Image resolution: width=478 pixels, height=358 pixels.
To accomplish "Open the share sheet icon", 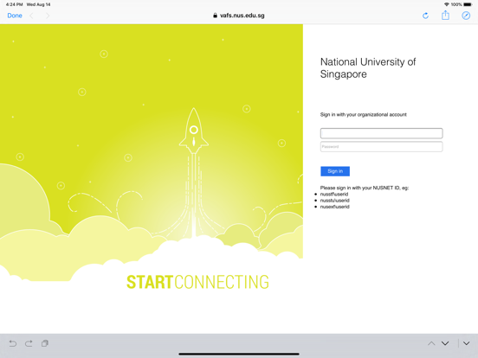I will coord(445,16).
